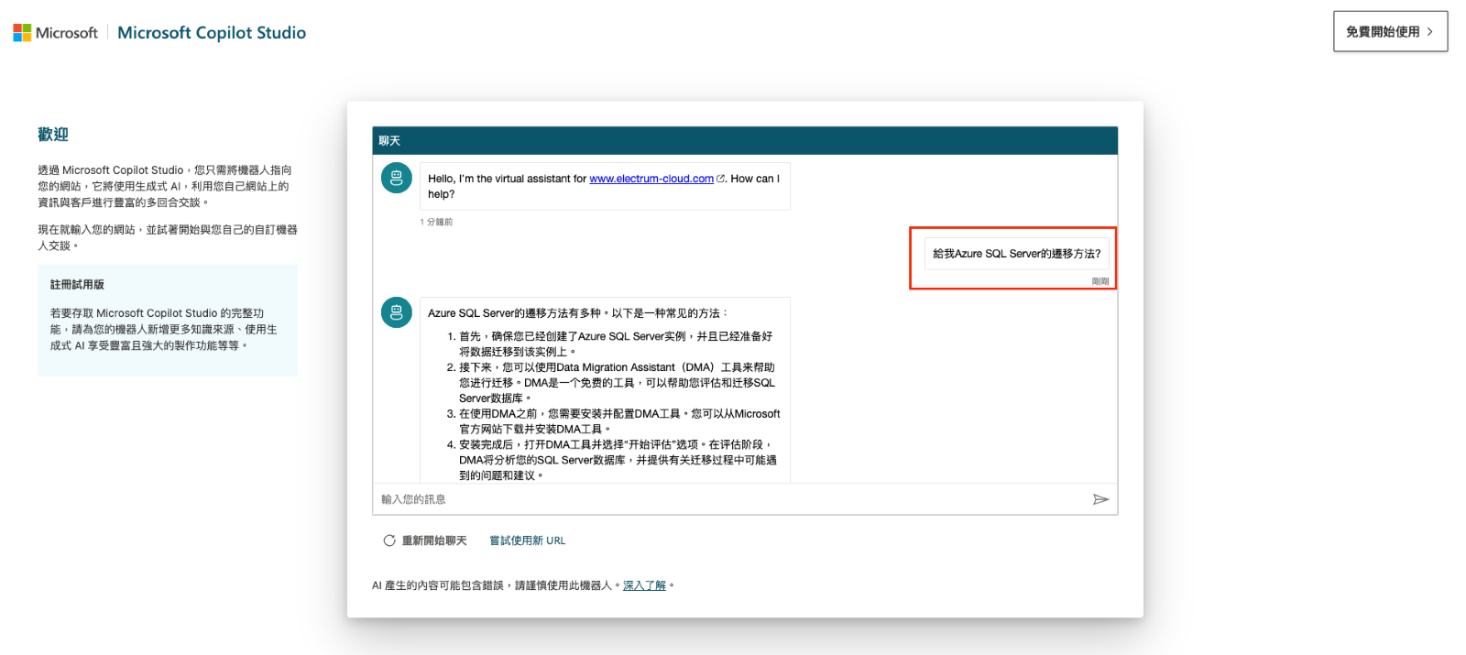This screenshot has height=655, width=1466.
Task: Click the 歡迎 heading
Action: click(53, 135)
